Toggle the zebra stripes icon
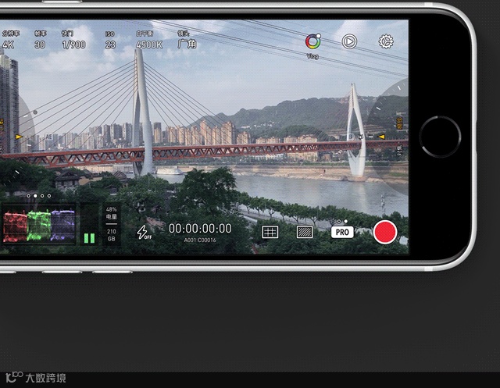 305,232
